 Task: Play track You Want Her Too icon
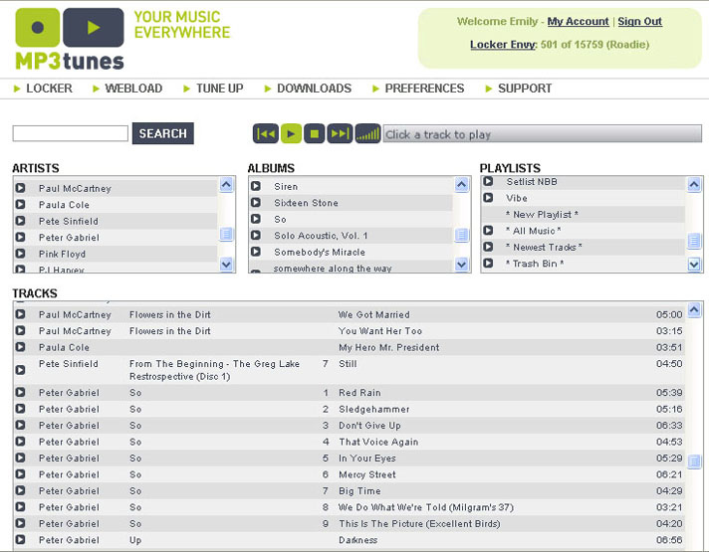[x=20, y=330]
